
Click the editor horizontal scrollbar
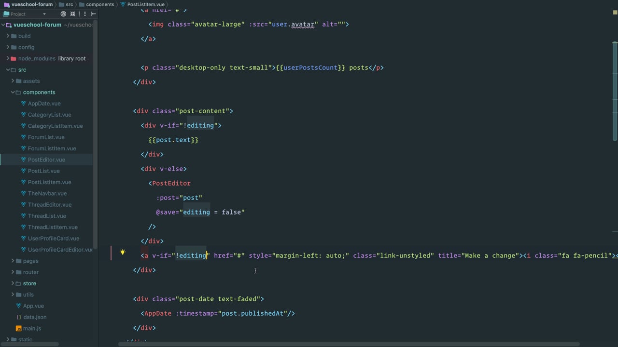point(350,344)
